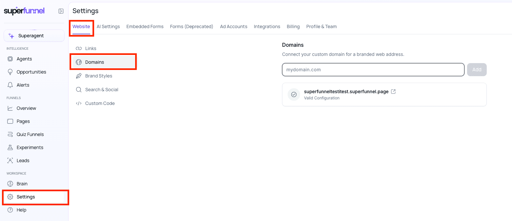512x221 pixels.
Task: Click the INTELLIGENCE section label
Action: pos(17,48)
